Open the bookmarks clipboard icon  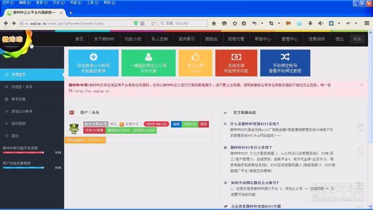244,23
